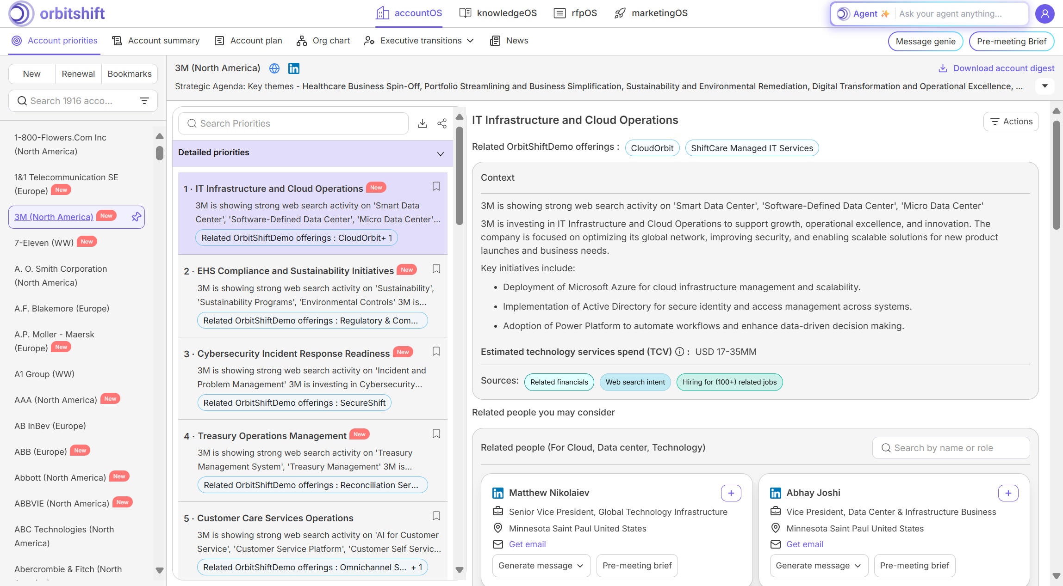The image size is (1063, 586).
Task: Click TCV info tooltip icon
Action: [679, 352]
